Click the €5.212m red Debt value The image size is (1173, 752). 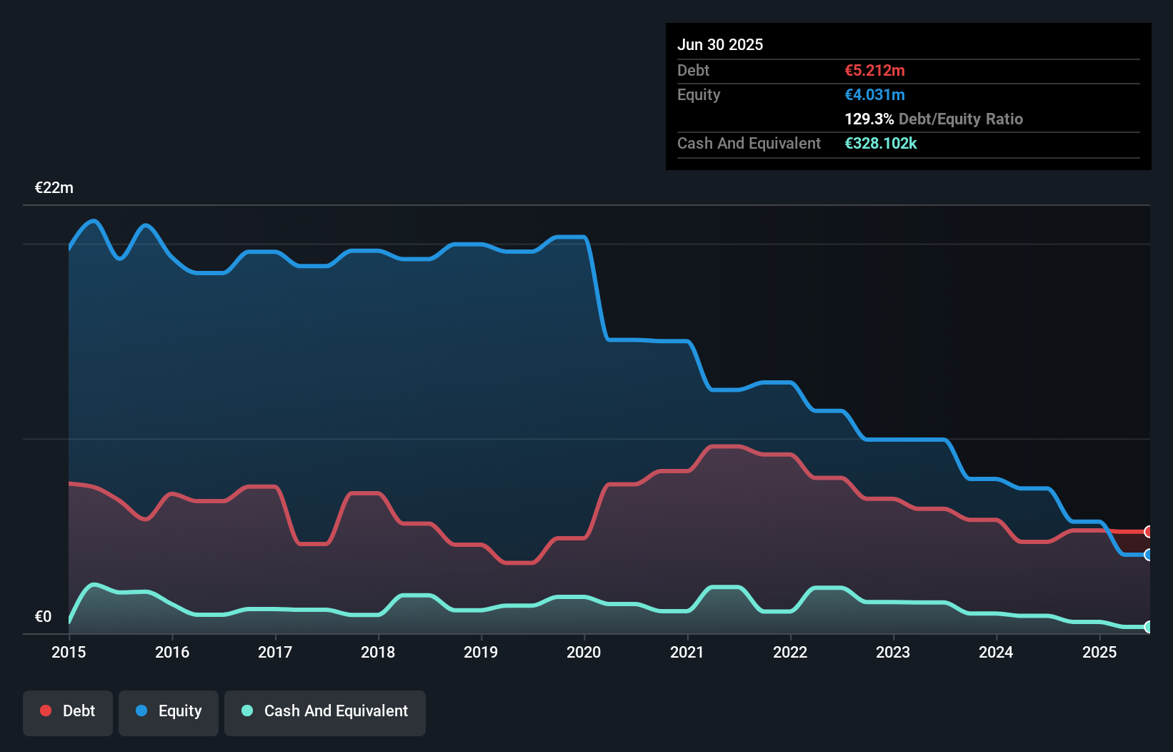coord(873,70)
